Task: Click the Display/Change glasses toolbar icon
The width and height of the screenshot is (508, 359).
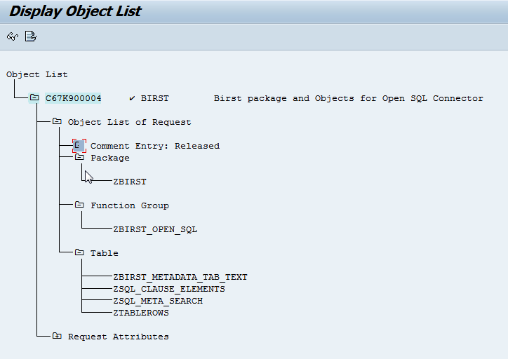Action: click(12, 36)
